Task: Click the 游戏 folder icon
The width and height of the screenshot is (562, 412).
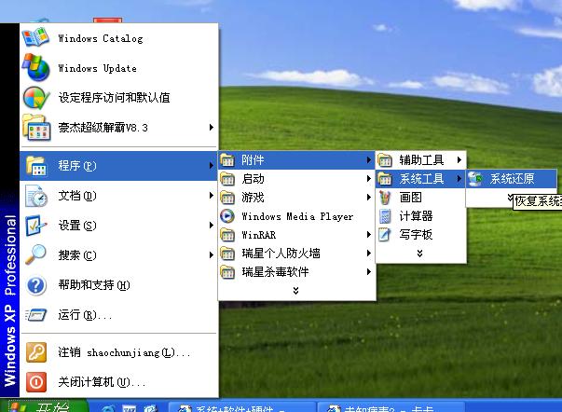Action: pyautogui.click(x=227, y=198)
